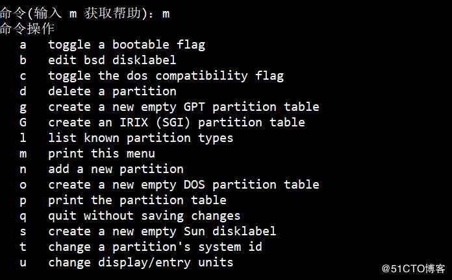This screenshot has width=452, height=280.
Task: Click the 'create an IRIX (SGI) partition table' line
Action: click(x=177, y=122)
